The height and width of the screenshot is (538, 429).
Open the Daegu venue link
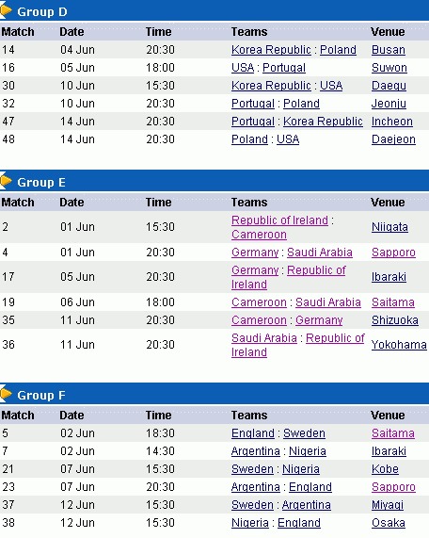coord(389,86)
